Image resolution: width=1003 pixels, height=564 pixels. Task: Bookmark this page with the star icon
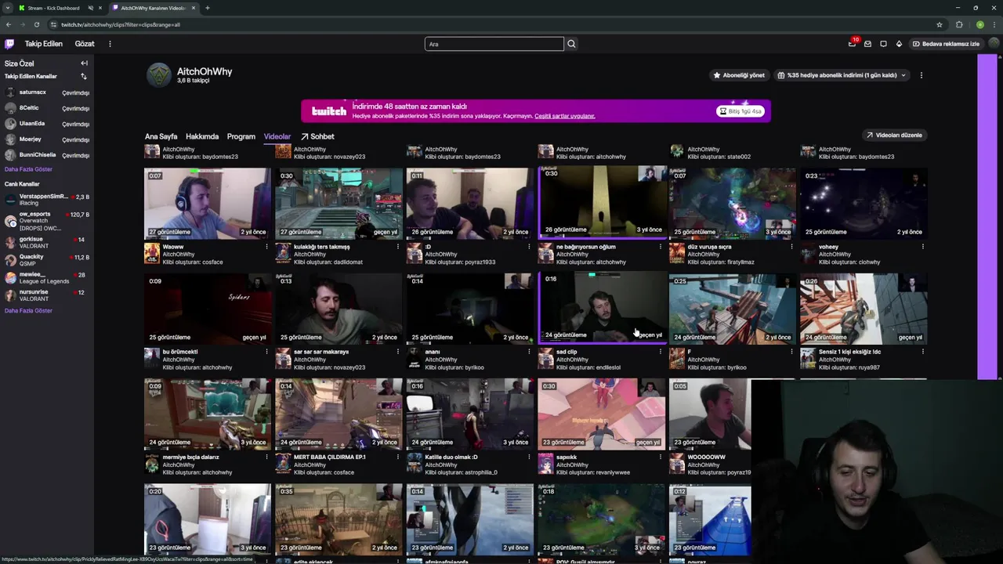(x=940, y=24)
